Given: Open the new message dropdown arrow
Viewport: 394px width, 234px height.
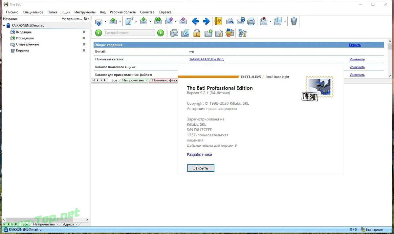Looking at the screenshot, I should [x=136, y=22].
